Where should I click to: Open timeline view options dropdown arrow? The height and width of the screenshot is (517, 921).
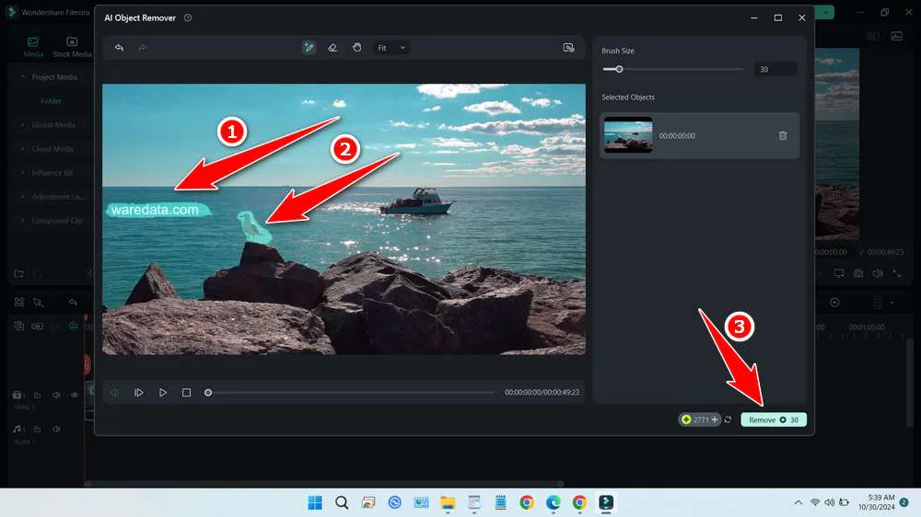click(x=892, y=303)
